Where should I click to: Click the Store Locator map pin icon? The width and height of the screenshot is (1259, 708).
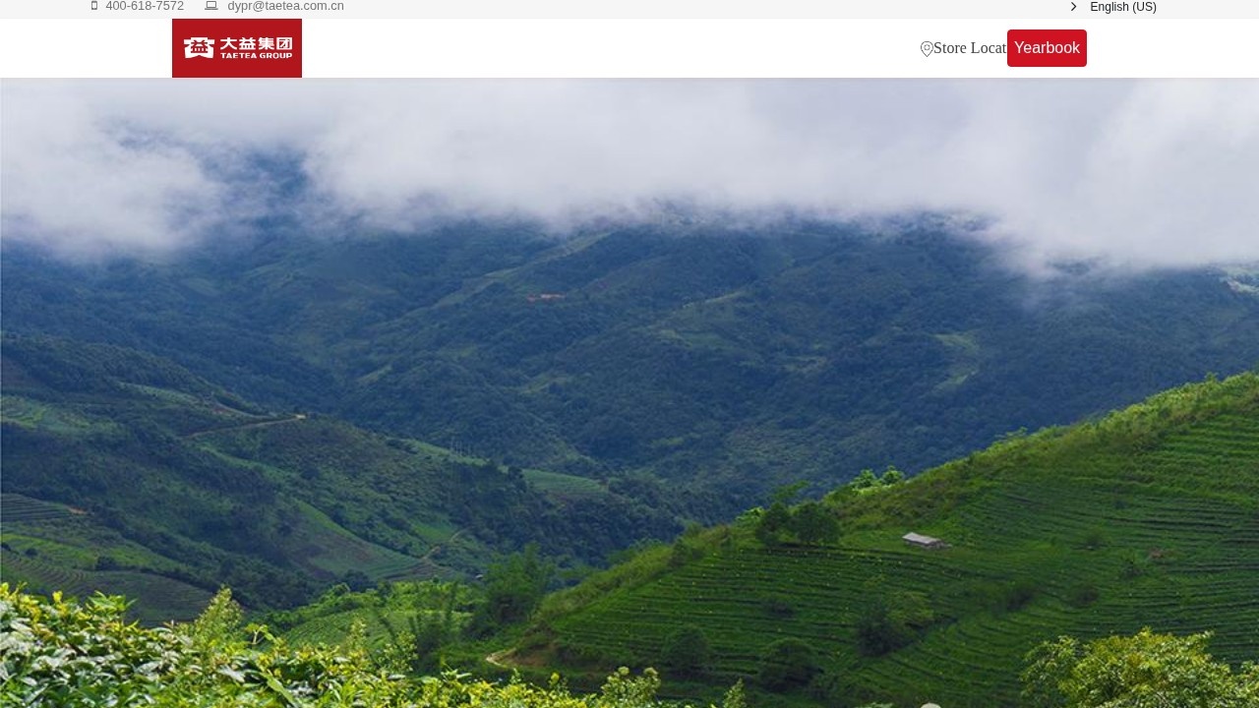927,49
